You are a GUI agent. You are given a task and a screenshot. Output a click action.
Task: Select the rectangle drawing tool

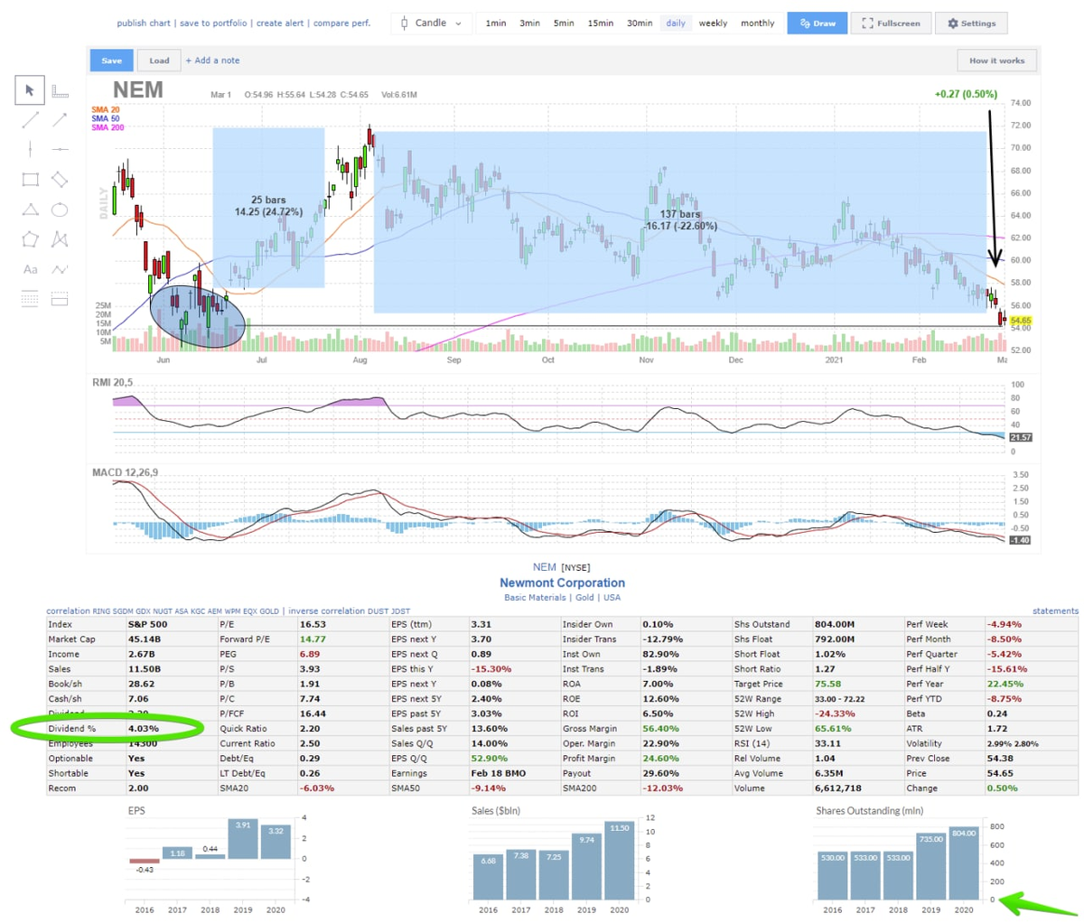coord(30,179)
